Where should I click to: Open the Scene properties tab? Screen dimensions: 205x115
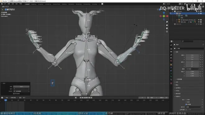(171, 58)
